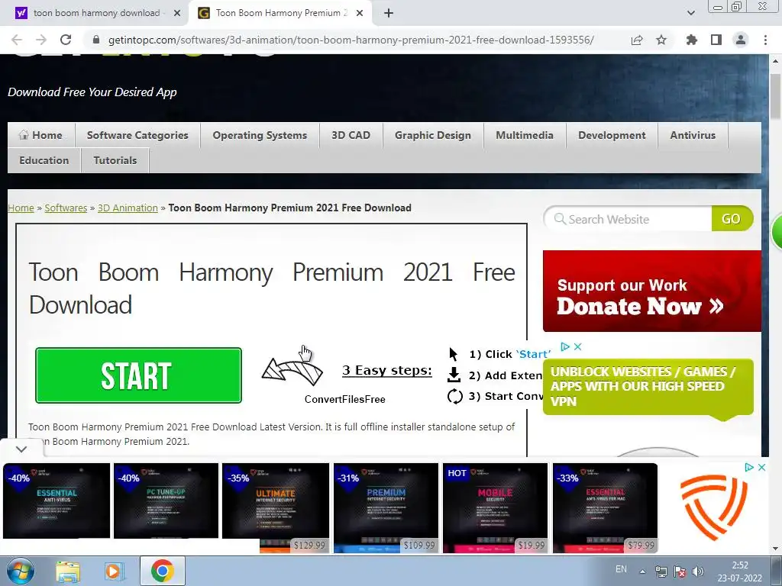This screenshot has height=586, width=782.
Task: Close the bottom banner ad X
Action: [761, 468]
